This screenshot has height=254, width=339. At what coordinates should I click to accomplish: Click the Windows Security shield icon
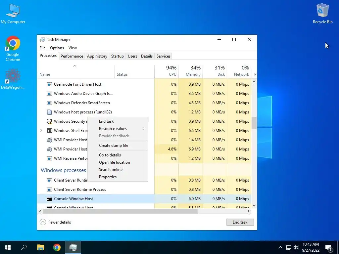[x=49, y=121]
